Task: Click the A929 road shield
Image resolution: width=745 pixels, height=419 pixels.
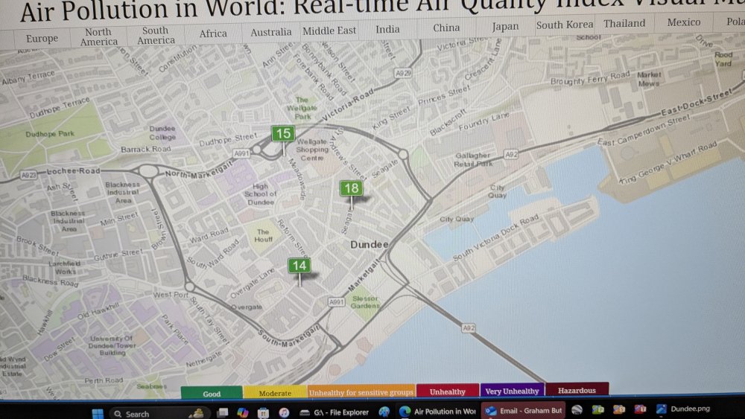Action: 403,73
